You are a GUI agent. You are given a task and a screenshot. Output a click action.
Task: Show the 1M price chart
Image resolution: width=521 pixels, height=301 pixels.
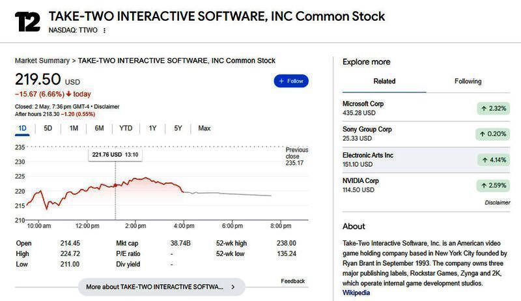(74, 128)
